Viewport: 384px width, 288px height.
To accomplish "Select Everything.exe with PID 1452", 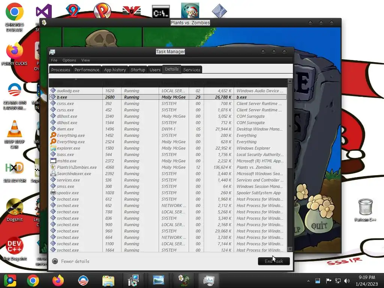I will (x=168, y=135).
